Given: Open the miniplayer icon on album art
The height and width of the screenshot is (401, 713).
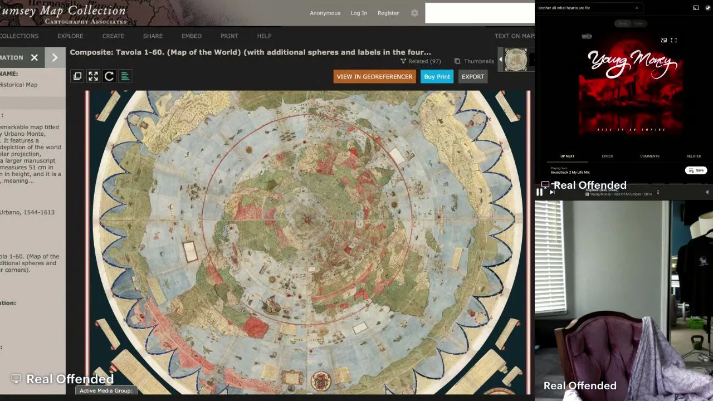Looking at the screenshot, I should (x=664, y=40).
